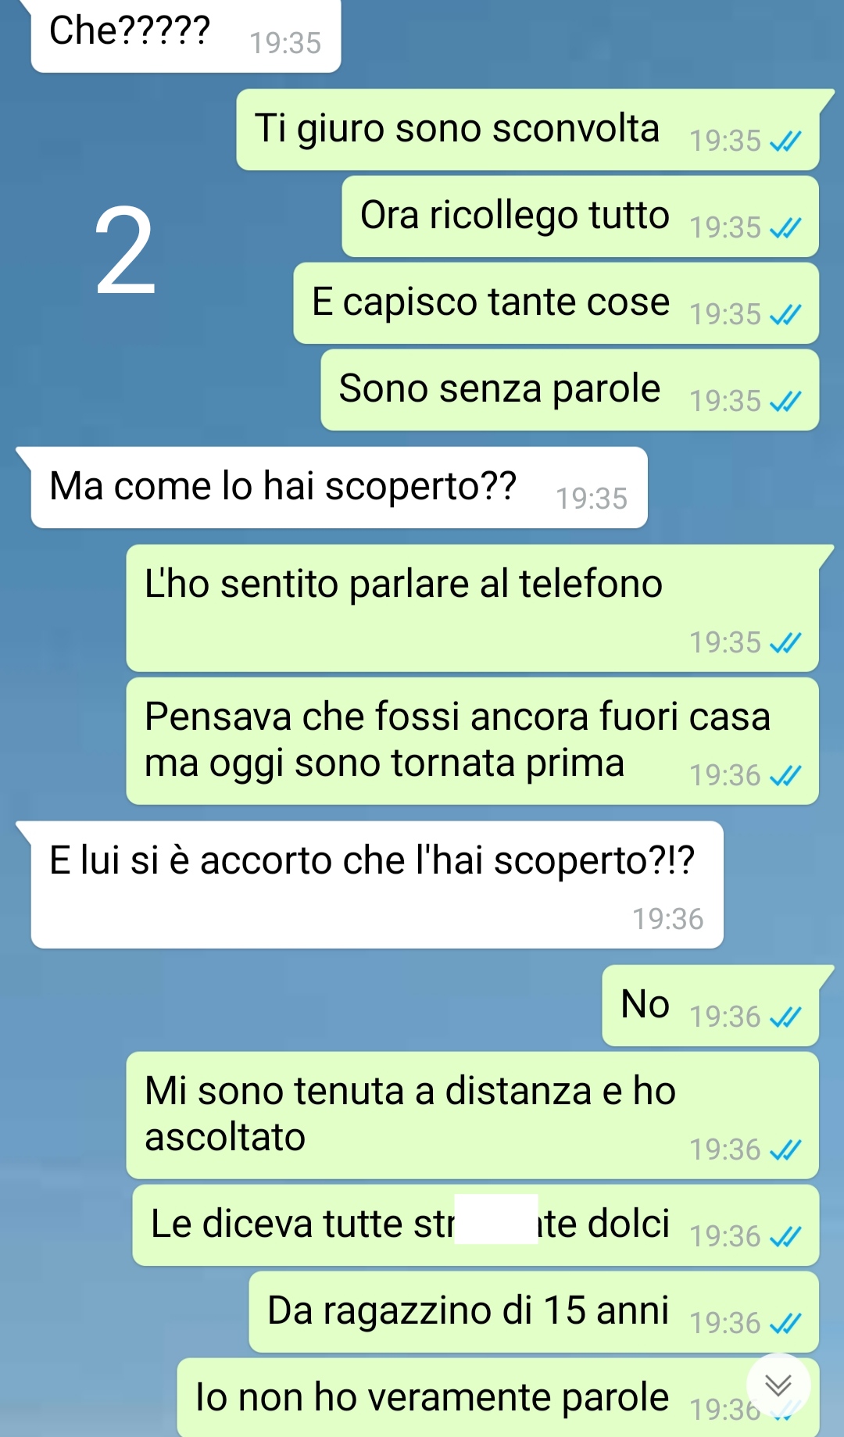Image resolution: width=844 pixels, height=1437 pixels.
Task: Click read checkmarks on 'Ti giuro sono sconvolta'
Action: (785, 141)
